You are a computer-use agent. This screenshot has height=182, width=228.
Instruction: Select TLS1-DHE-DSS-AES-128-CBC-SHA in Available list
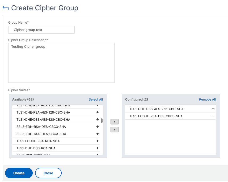click(x=56, y=119)
